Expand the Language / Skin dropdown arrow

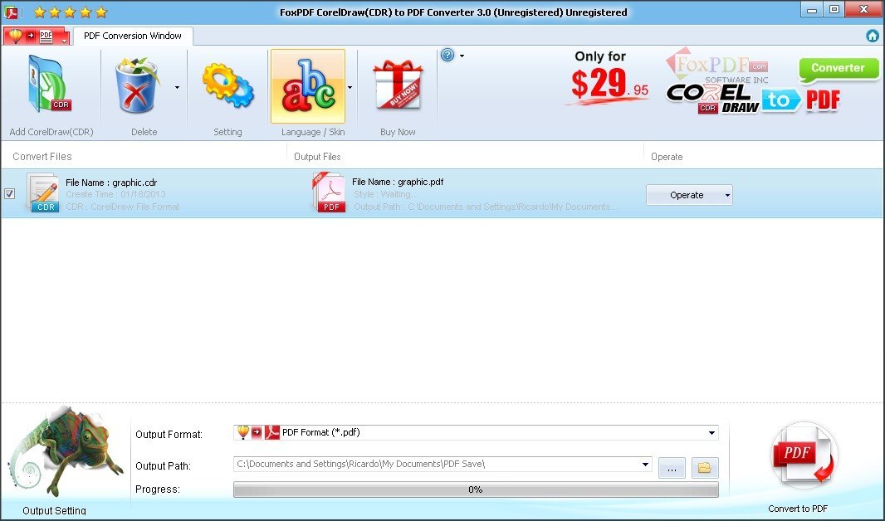[x=349, y=86]
